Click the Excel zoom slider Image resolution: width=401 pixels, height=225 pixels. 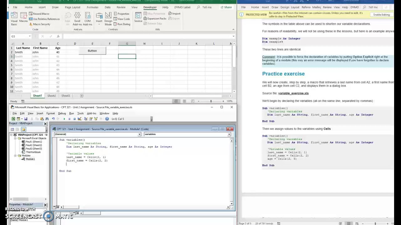(211, 101)
